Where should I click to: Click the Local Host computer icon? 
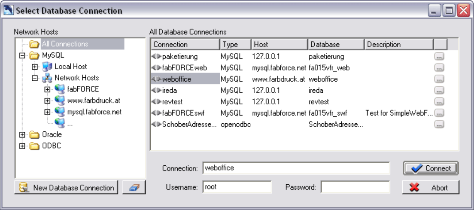(x=47, y=67)
